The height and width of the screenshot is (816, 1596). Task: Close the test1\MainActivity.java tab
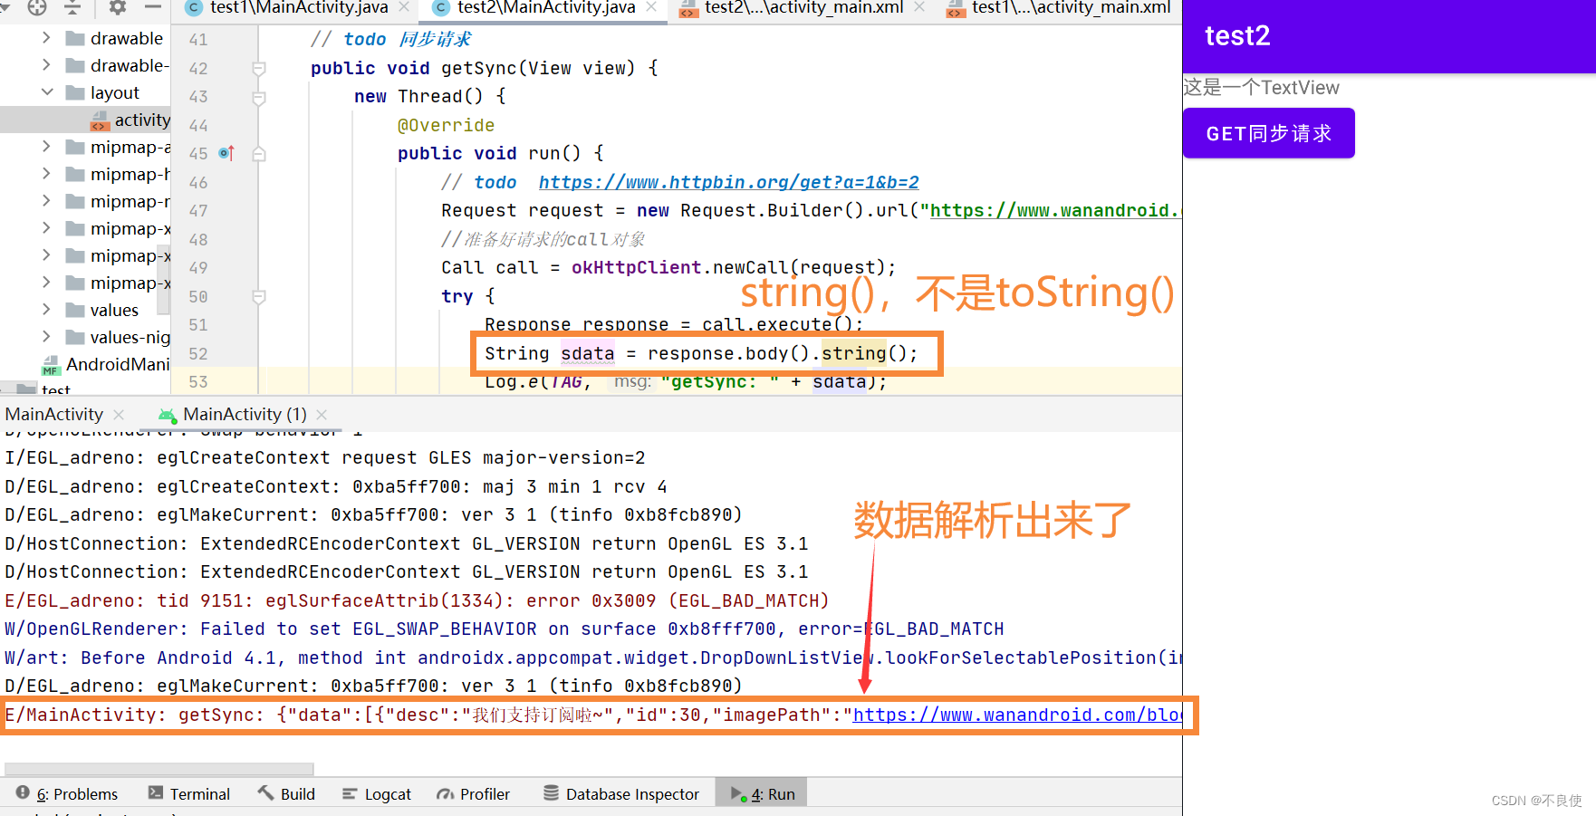404,8
